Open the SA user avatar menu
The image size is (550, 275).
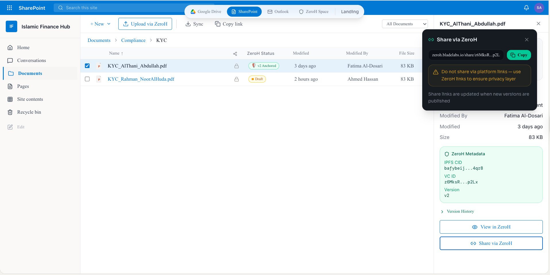pos(539,8)
